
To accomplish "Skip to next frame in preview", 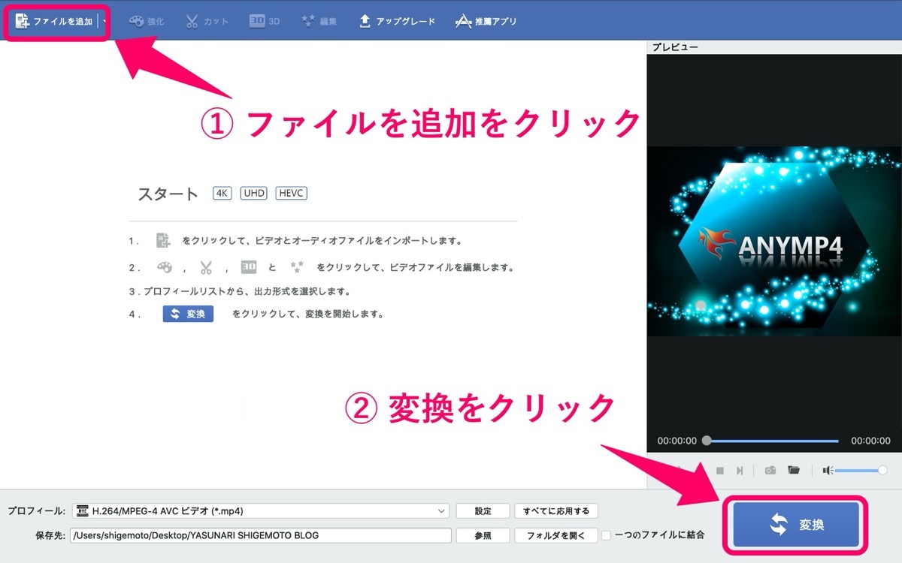I will click(740, 471).
